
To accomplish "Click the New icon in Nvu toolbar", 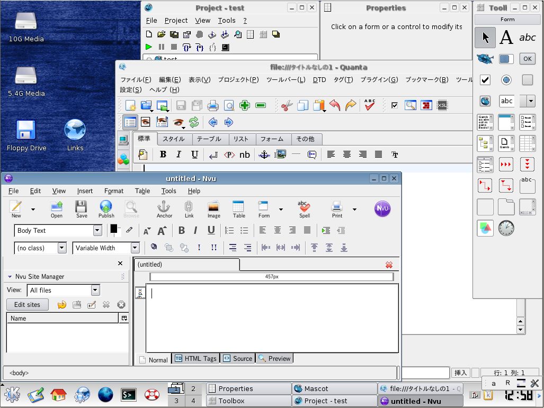I will point(16,209).
